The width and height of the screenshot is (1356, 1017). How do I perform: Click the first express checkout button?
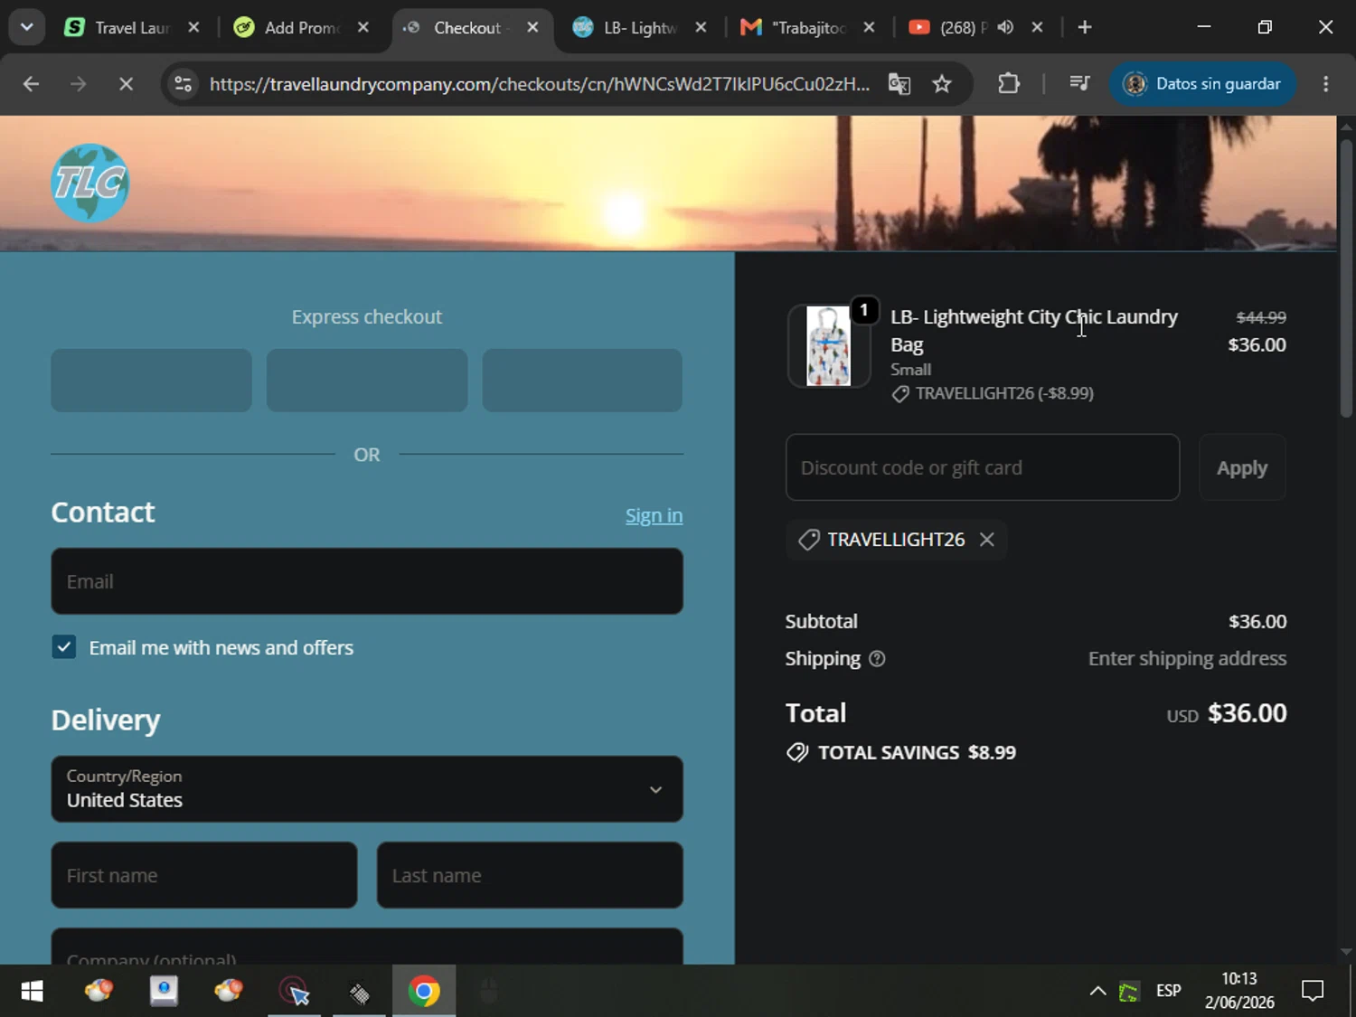[151, 381]
